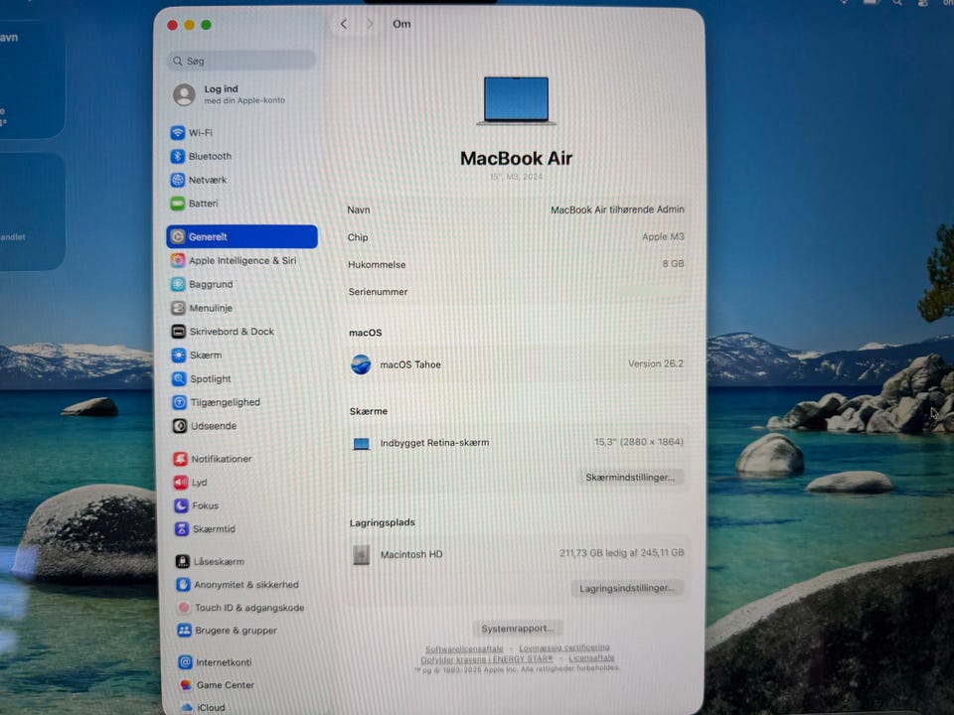Screen dimensions: 954x715
Task: Open Anonymitet & sikkerhed hand icon
Action: pos(183,584)
